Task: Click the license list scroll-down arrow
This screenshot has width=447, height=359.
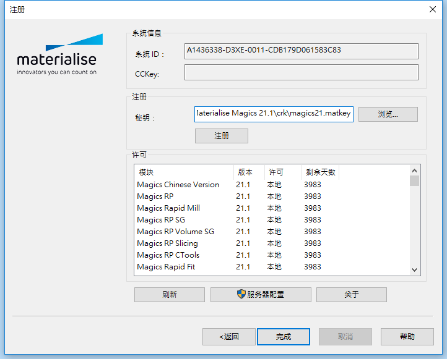Action: [x=414, y=270]
